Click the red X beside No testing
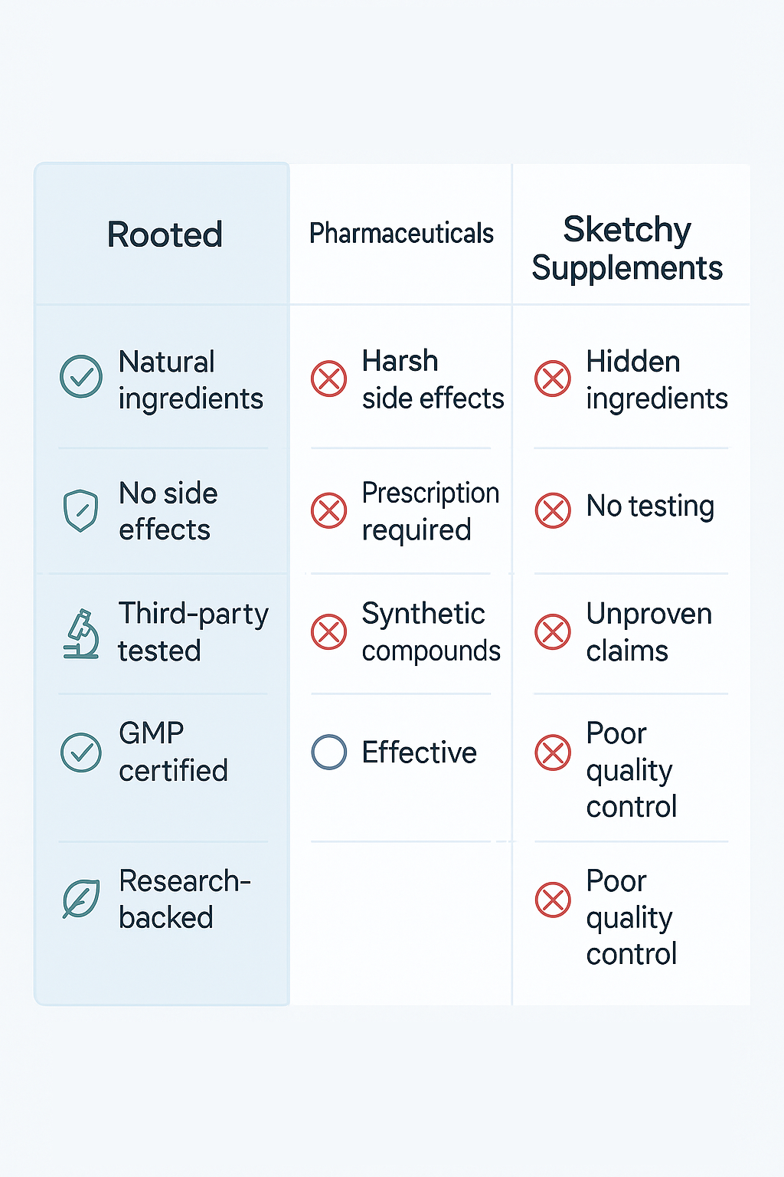Image resolution: width=784 pixels, height=1177 pixels. tap(553, 510)
